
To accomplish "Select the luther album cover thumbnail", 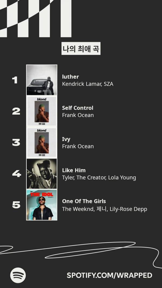I will [x=42, y=80].
